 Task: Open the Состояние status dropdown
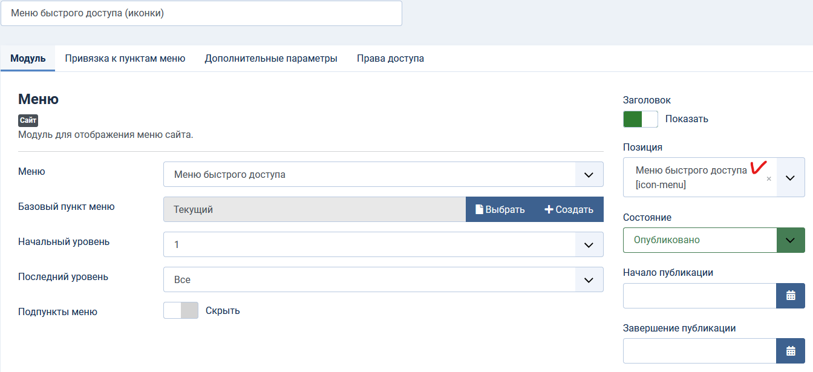tap(714, 240)
